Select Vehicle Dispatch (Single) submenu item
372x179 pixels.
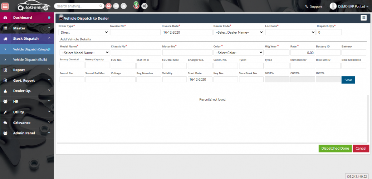[x=27, y=49]
